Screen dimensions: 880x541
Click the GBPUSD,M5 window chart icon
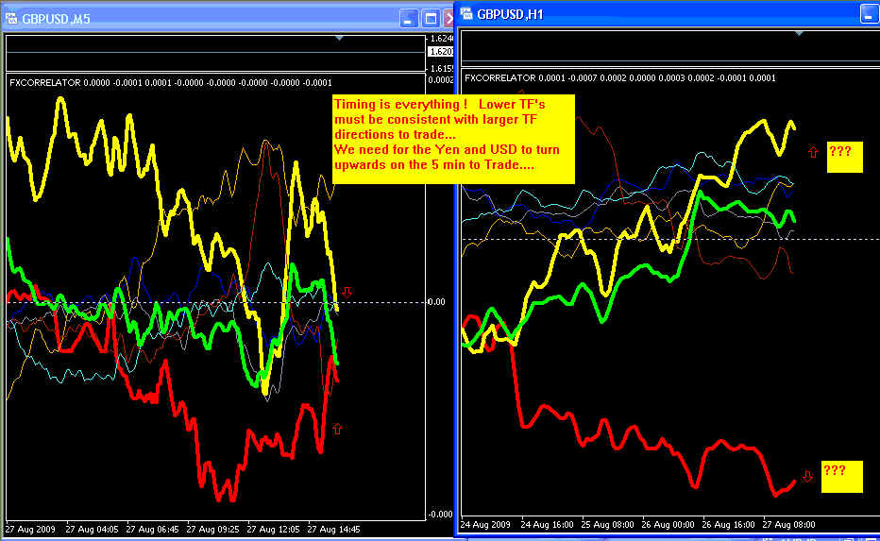tap(10, 19)
